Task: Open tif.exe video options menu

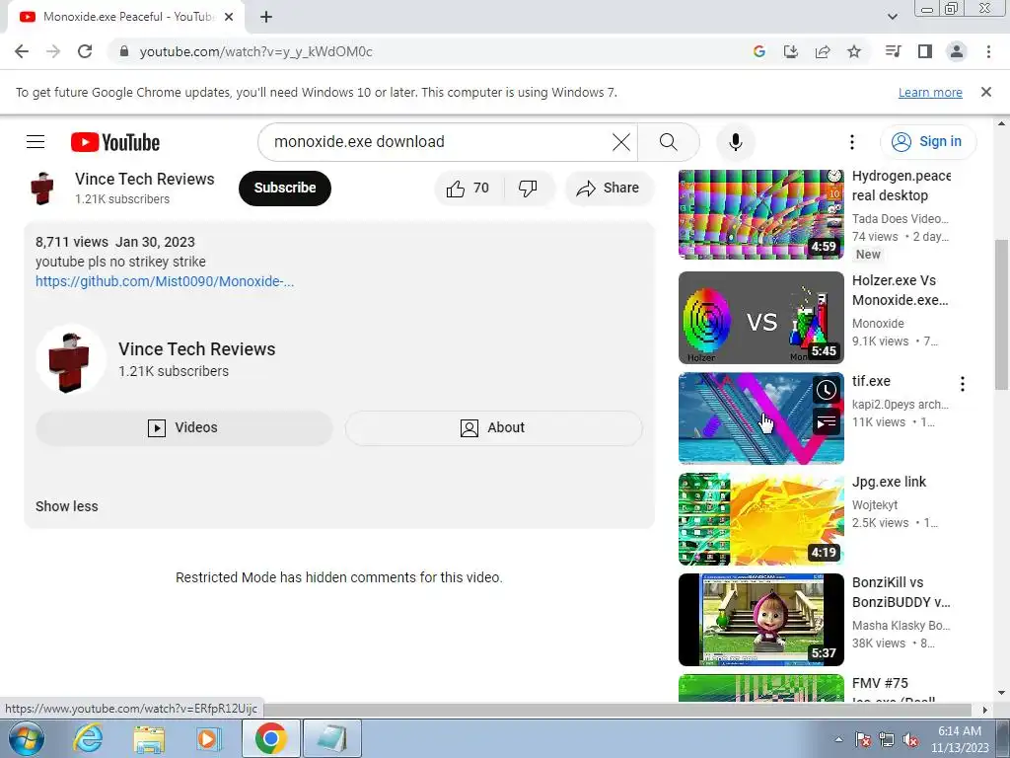Action: [x=963, y=384]
